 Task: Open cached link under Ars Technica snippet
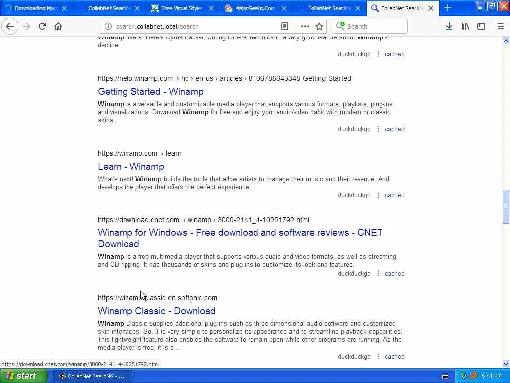tap(395, 54)
